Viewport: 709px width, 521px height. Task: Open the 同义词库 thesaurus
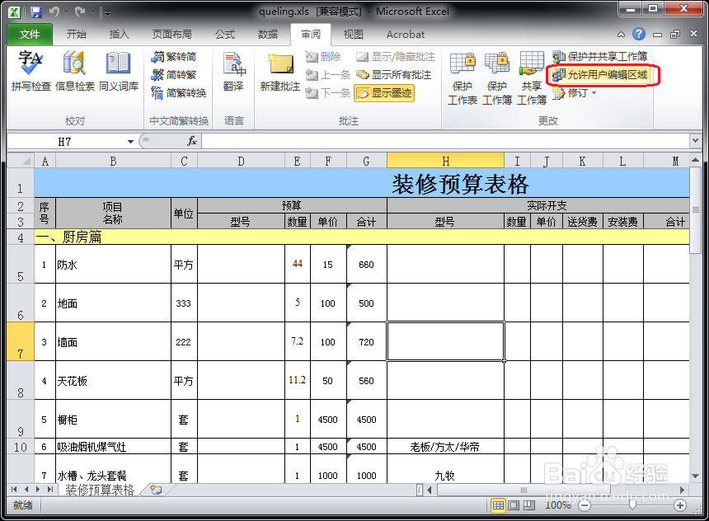coord(117,73)
